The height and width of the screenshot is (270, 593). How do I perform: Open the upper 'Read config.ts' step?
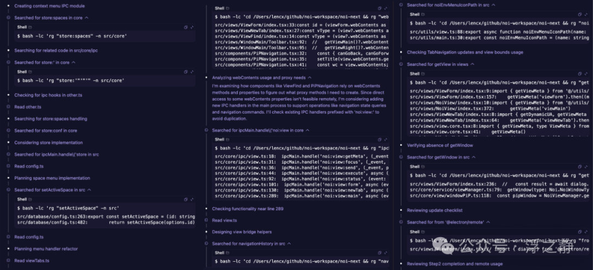click(29, 166)
